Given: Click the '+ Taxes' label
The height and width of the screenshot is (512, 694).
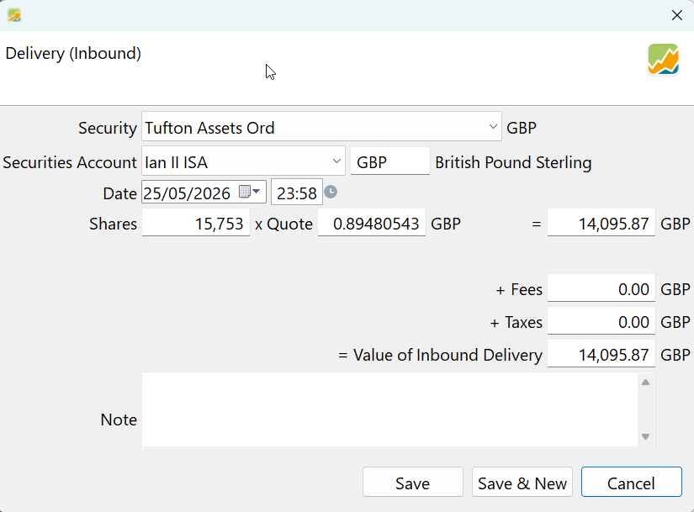Looking at the screenshot, I should click(516, 322).
